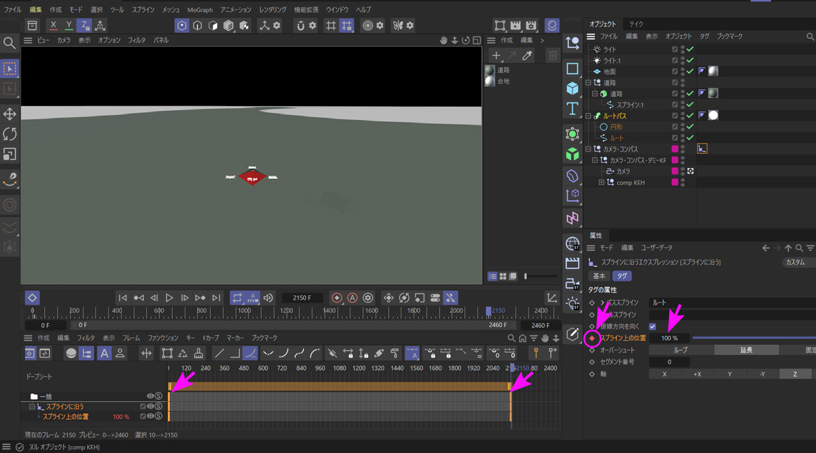Select the Move tool in left toolbar
Screen dimensions: 816x453
click(10, 114)
